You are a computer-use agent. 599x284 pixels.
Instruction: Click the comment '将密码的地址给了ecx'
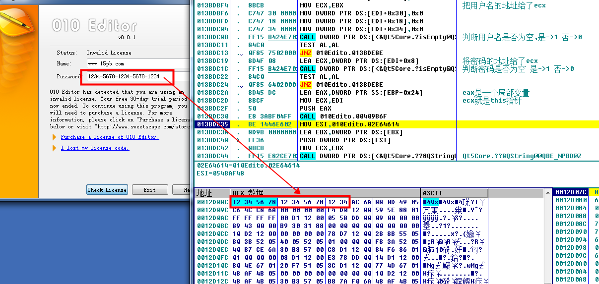pyautogui.click(x=500, y=61)
